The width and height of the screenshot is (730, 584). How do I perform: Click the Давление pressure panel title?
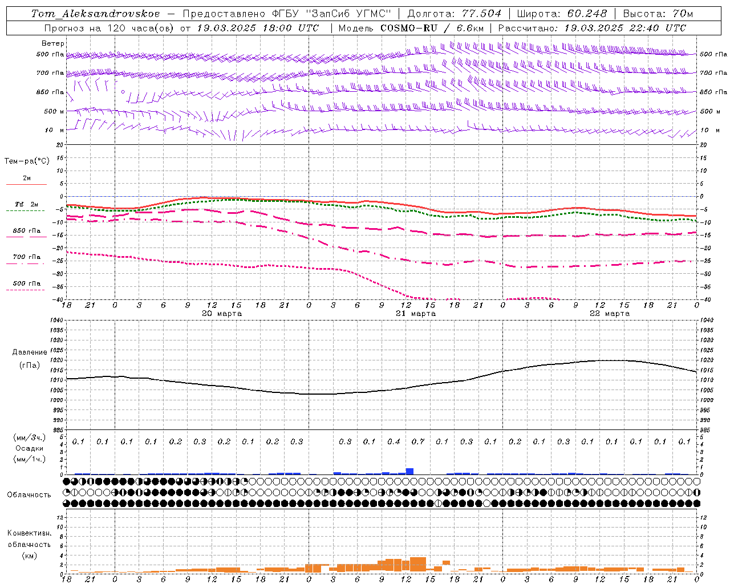pyautogui.click(x=30, y=352)
